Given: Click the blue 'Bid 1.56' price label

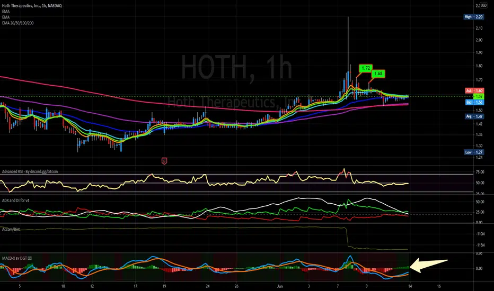Looking at the screenshot, I should (474, 102).
